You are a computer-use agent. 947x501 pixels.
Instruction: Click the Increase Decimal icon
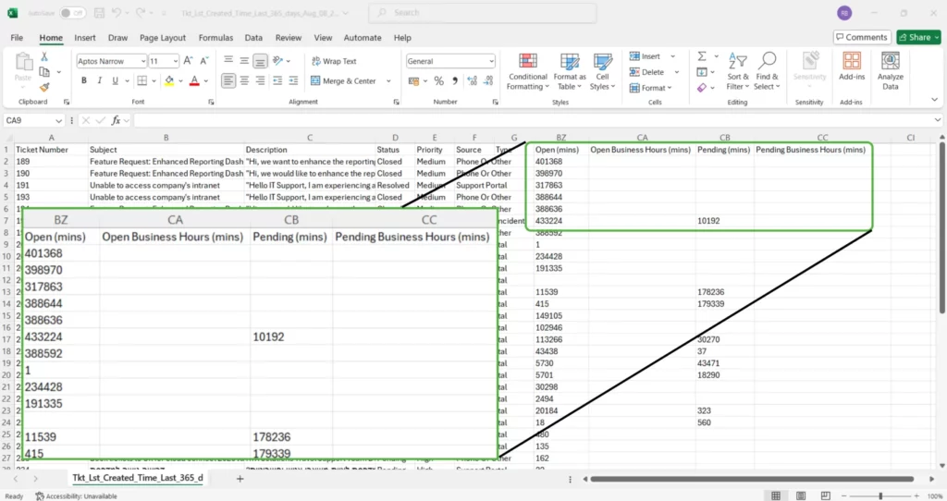pyautogui.click(x=473, y=80)
